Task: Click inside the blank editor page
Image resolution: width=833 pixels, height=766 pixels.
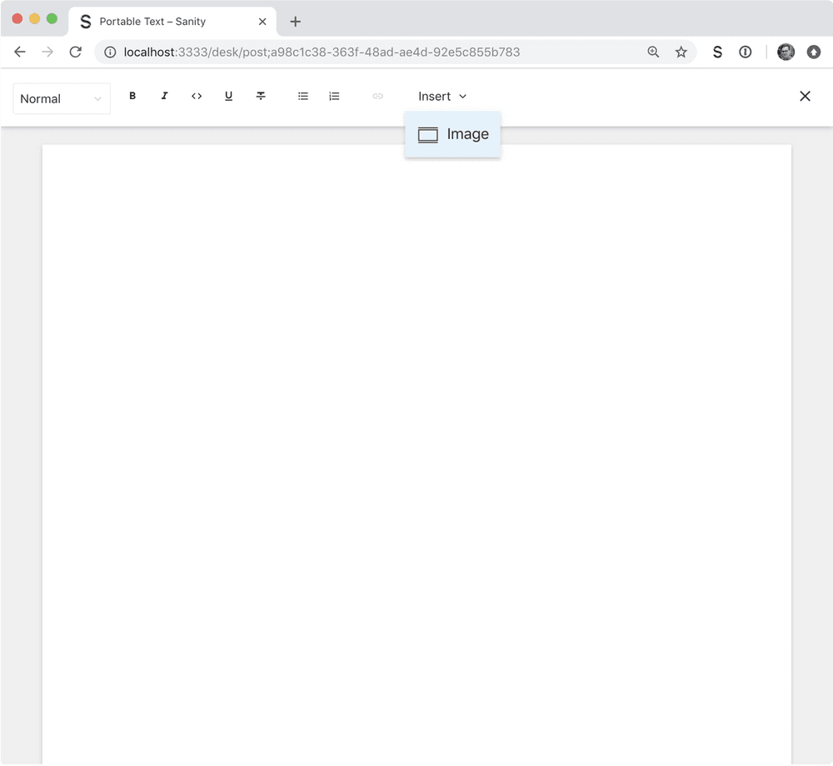Action: pos(416,454)
